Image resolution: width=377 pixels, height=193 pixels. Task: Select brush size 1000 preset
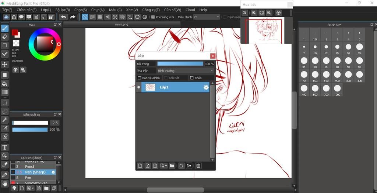[337, 90]
